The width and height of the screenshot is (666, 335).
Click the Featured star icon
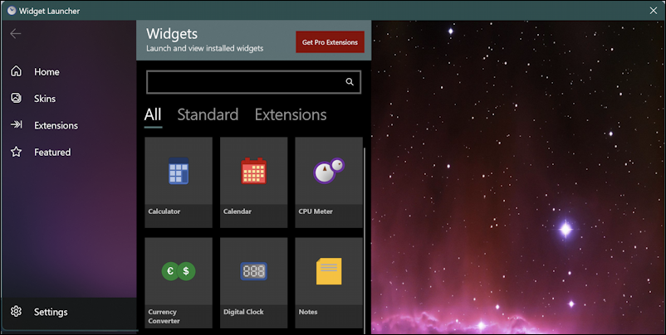tap(16, 152)
